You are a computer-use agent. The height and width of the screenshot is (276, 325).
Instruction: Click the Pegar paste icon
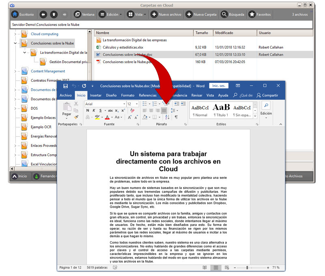click(67, 107)
